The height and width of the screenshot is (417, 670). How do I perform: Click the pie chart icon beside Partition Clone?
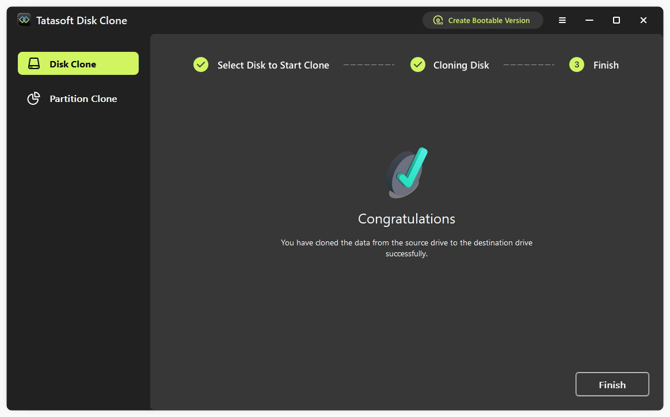34,98
